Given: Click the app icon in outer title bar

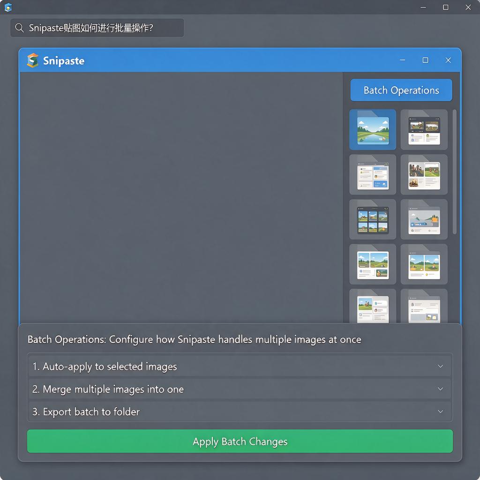Looking at the screenshot, I should [8, 7].
